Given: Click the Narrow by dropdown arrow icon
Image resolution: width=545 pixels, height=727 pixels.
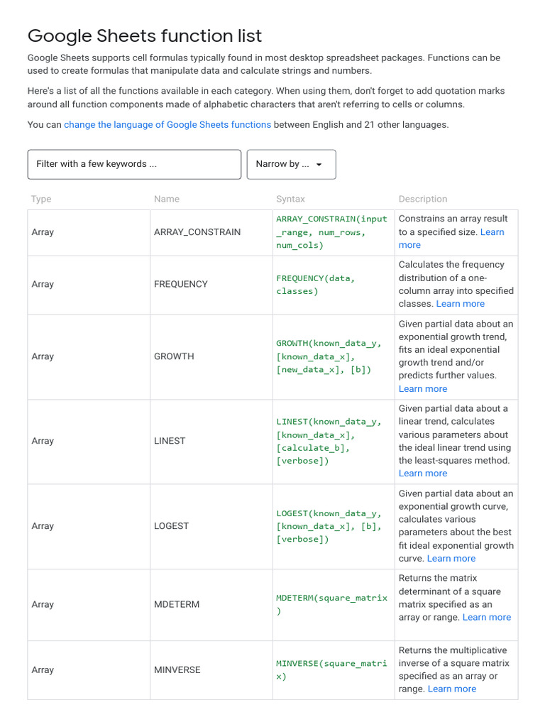Looking at the screenshot, I should click(319, 165).
